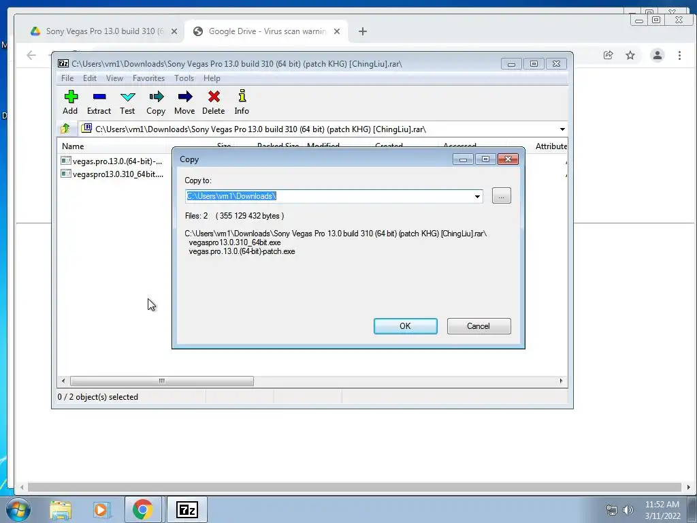
Task: Expand the Copy to path dropdown
Action: pos(477,196)
